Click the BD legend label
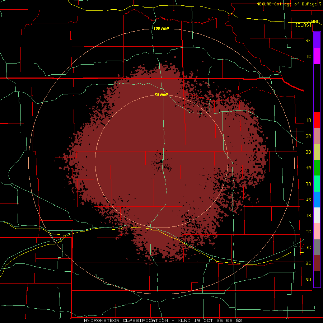 (308, 152)
